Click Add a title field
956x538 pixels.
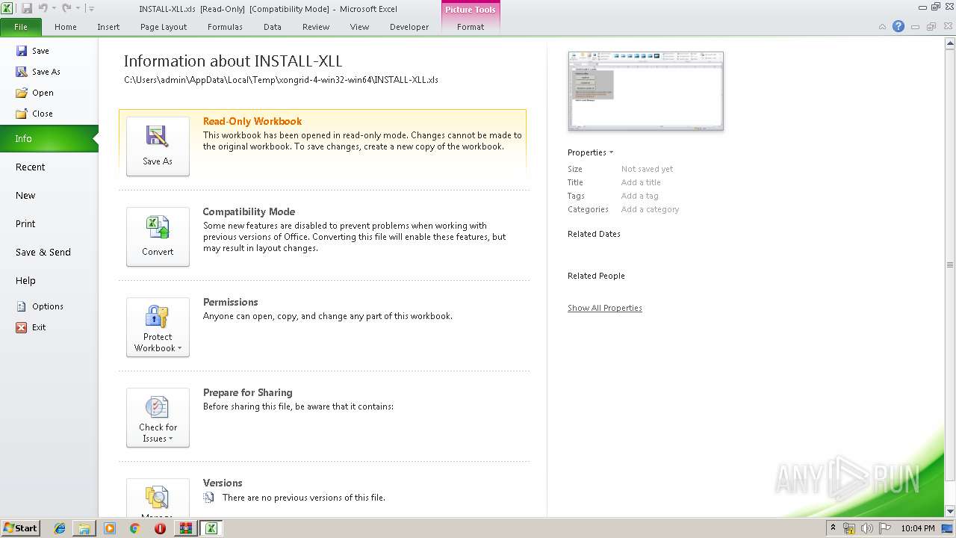coord(641,182)
